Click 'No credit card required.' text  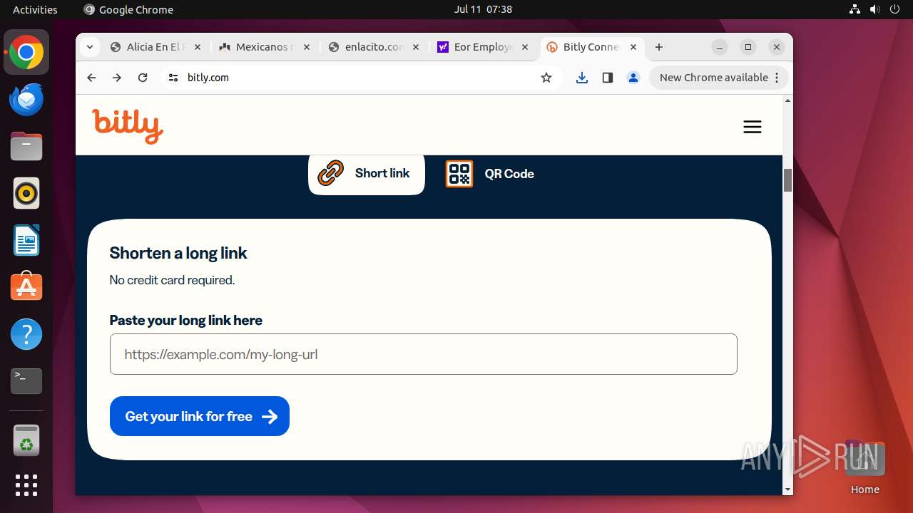pos(172,280)
